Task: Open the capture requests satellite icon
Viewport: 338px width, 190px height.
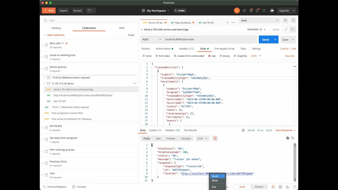Action: (244, 11)
